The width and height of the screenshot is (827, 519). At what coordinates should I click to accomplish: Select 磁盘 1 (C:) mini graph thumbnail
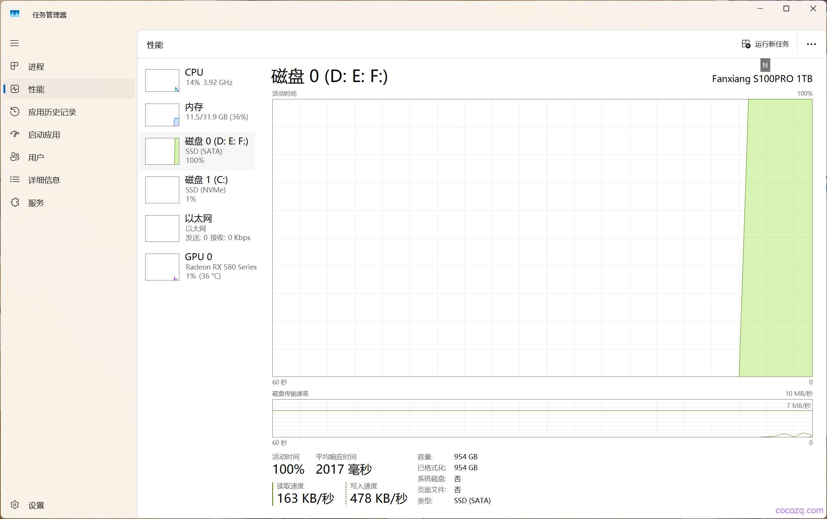(x=162, y=190)
